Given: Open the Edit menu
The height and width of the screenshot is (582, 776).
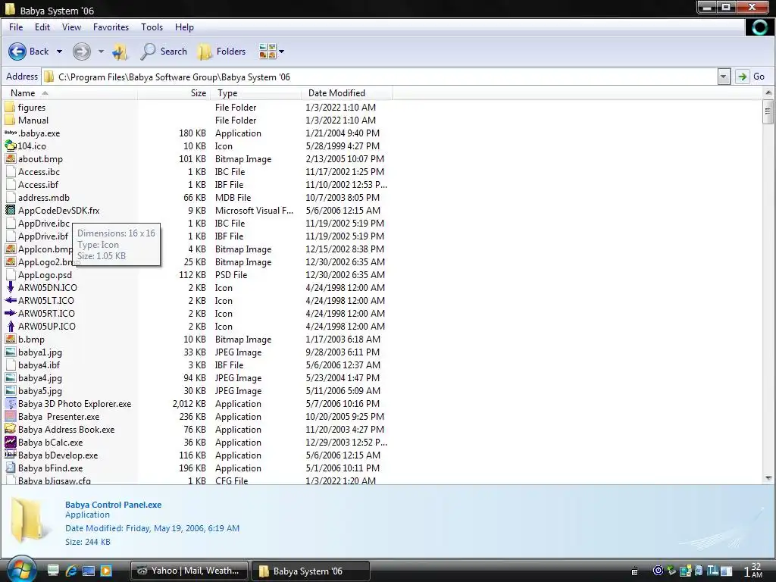Looking at the screenshot, I should (42, 27).
